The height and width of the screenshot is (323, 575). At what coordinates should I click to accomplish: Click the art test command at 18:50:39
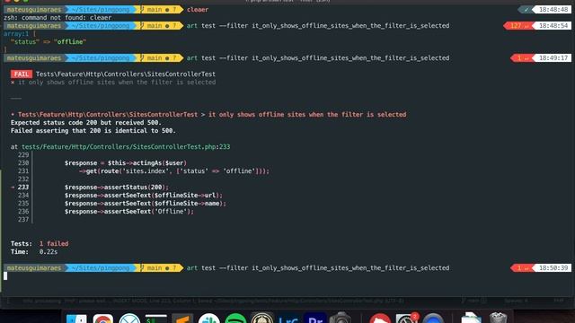[318, 267]
